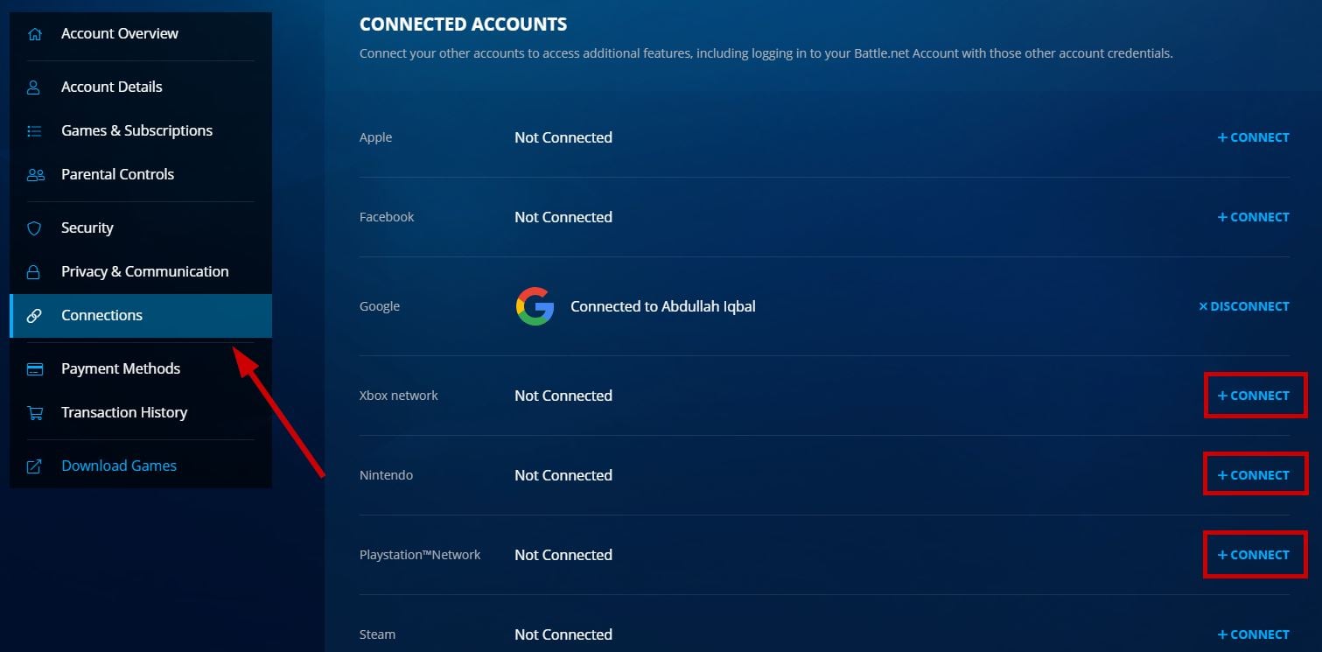Open the Connections menu item
The width and height of the screenshot is (1322, 652).
(101, 316)
